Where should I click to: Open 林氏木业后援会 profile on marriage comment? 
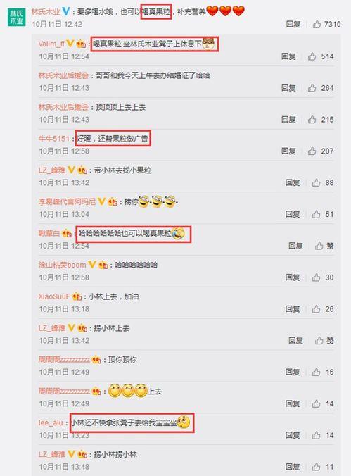click(63, 75)
